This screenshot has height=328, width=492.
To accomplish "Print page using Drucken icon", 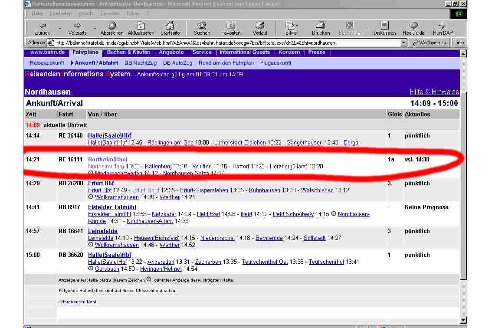I will (x=321, y=26).
